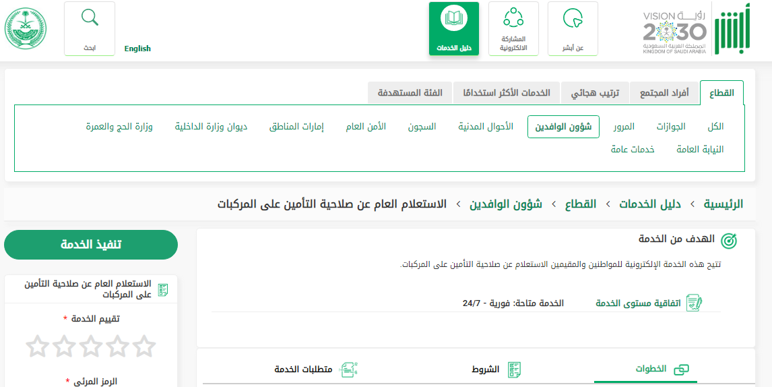Screen dimensions: 772x387
Task: Click the Ministry of Interior emblem
Action: (x=26, y=29)
